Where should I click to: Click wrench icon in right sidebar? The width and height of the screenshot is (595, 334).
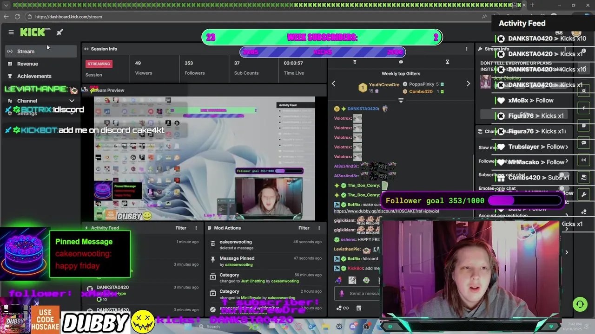coord(584,194)
